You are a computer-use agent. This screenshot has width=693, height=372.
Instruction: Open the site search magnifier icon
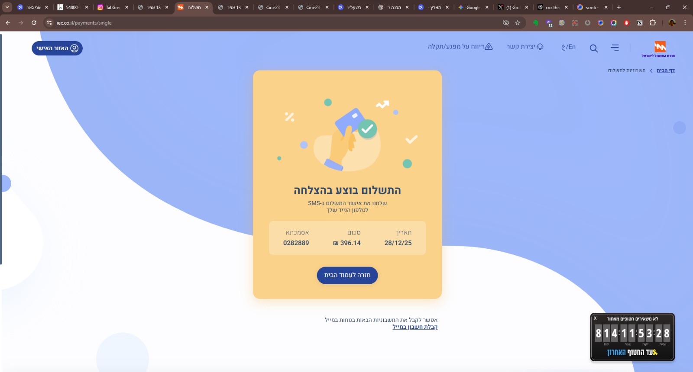594,48
